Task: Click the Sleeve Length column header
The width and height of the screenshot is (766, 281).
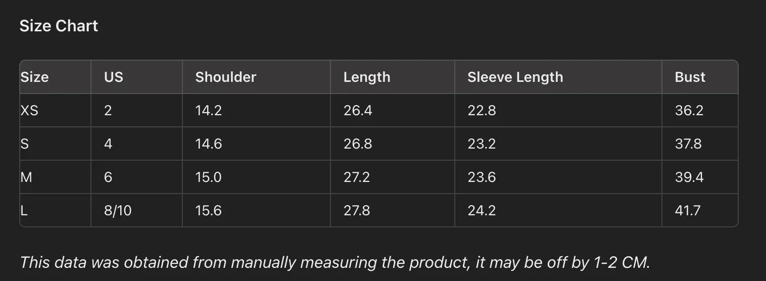Action: [515, 77]
